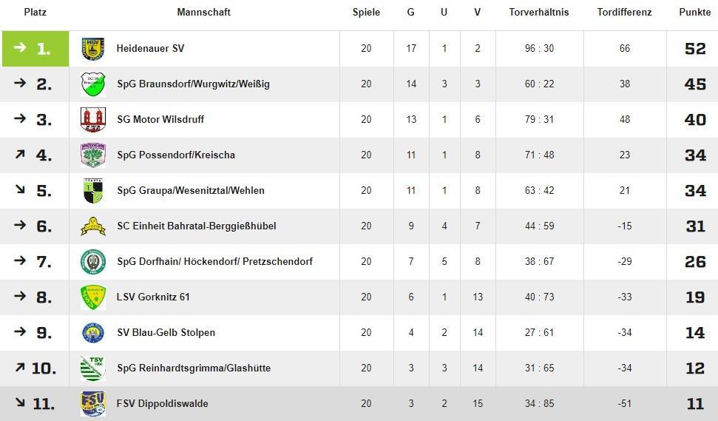Click the SG Motor Wilsdruff club logo
This screenshot has width=718, height=421.
click(x=92, y=120)
